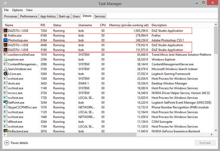Click the Firefox icon in firefox.exe row

click(x=5, y=35)
